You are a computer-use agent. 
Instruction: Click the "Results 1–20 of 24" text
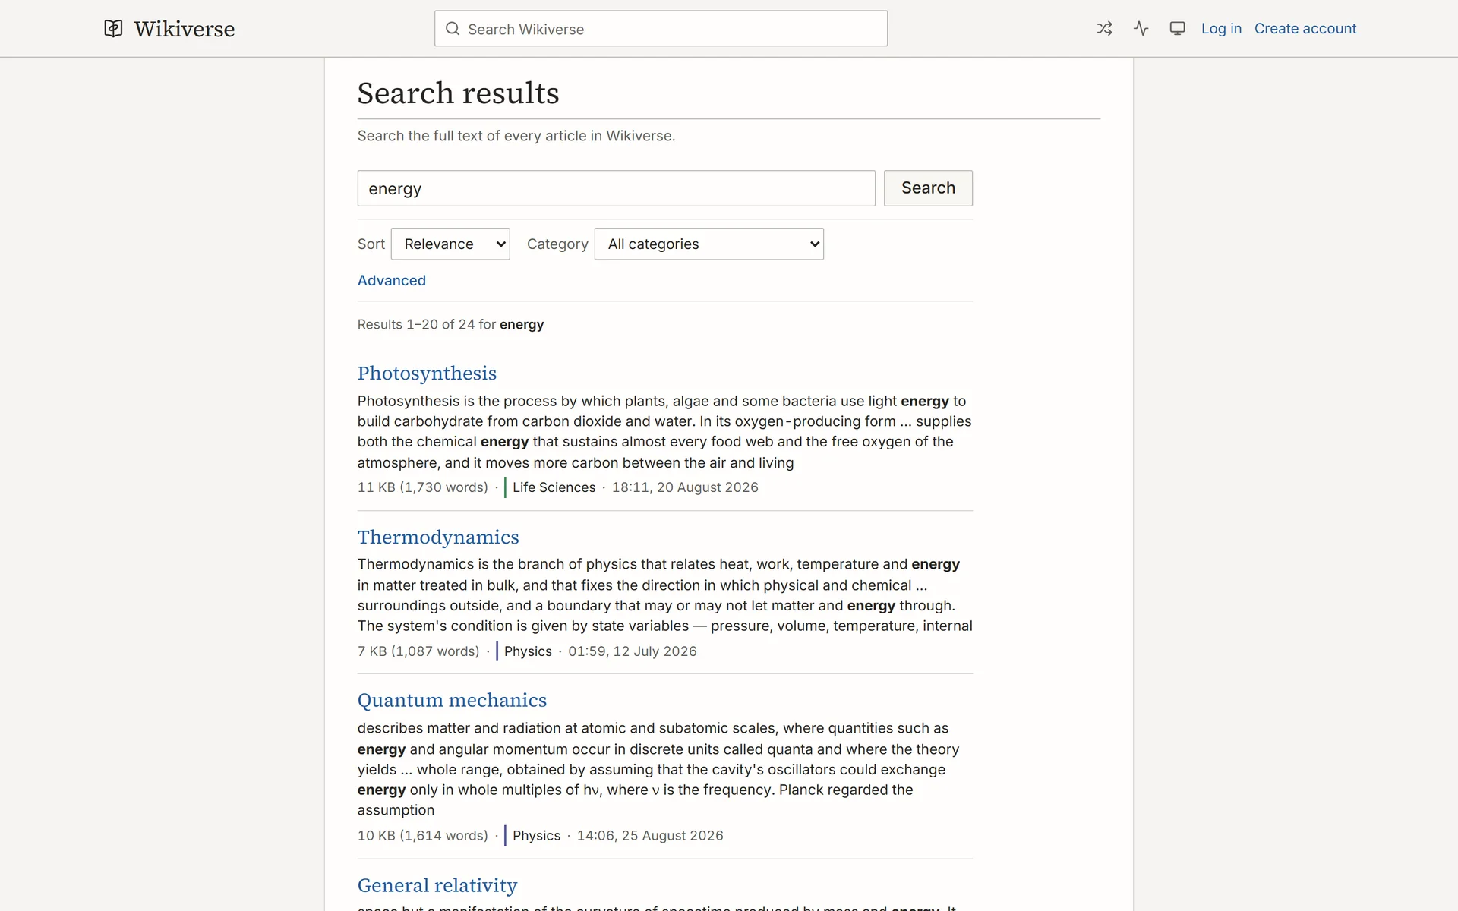(x=416, y=325)
